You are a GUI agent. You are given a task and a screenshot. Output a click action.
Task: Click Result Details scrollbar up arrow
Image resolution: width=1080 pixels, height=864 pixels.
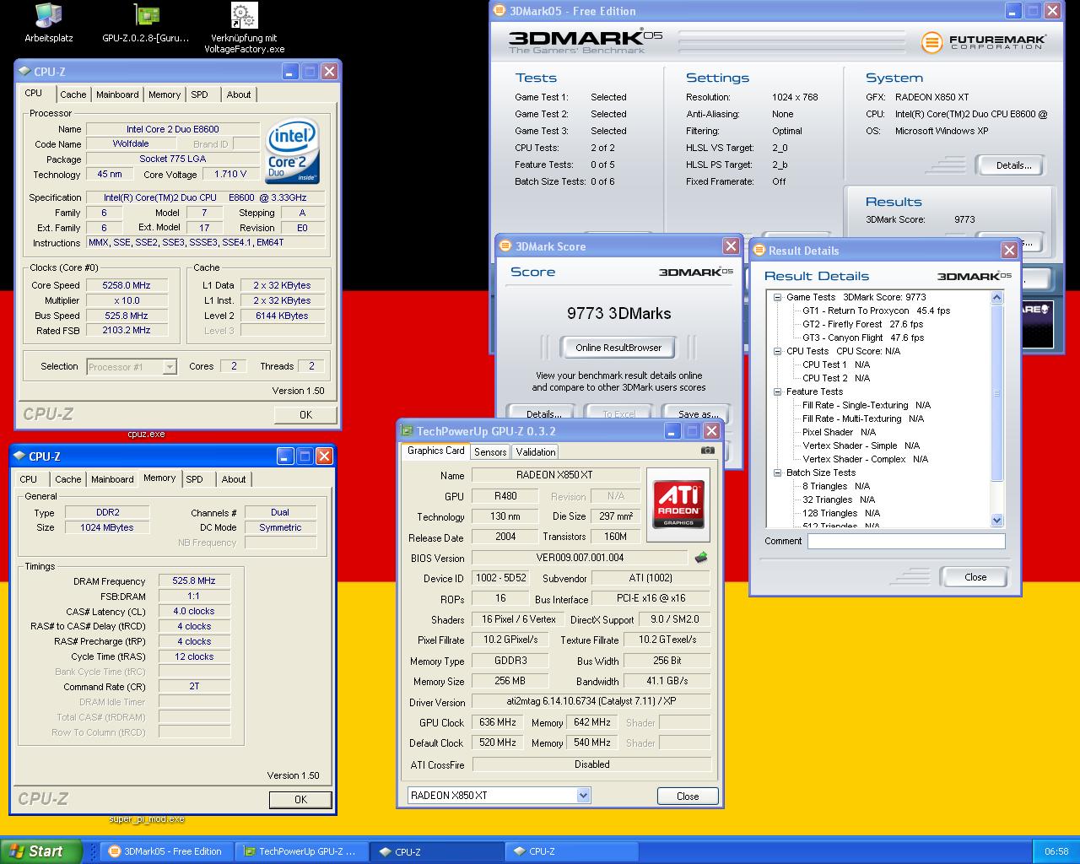pyautogui.click(x=997, y=297)
